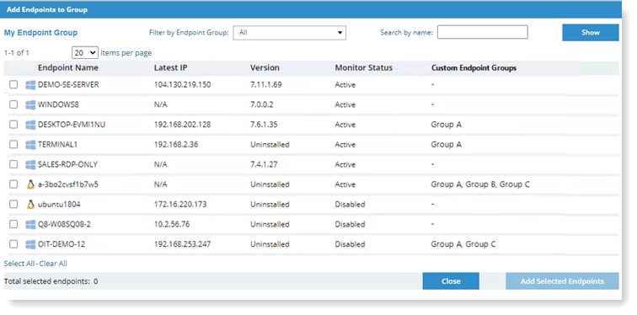Image resolution: width=637 pixels, height=315 pixels.
Task: Open the Filter by Endpoint Group dropdown
Action: tap(289, 33)
